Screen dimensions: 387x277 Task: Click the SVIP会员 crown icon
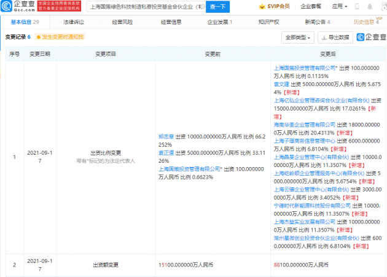(x=262, y=7)
